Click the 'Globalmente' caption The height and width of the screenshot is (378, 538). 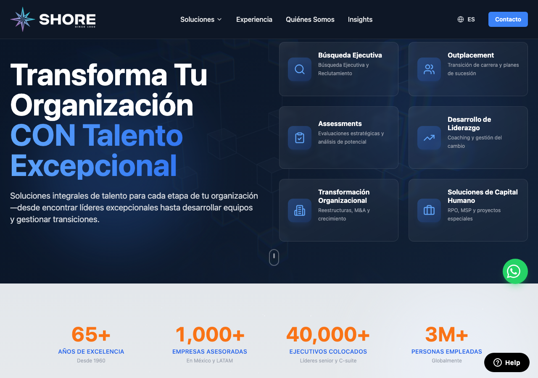(447, 361)
